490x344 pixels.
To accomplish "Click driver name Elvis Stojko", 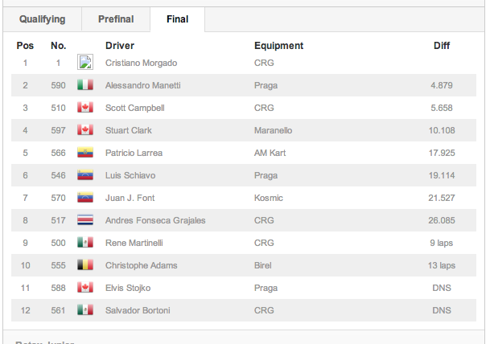I will [x=128, y=288].
